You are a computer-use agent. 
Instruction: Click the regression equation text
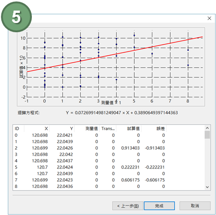[122, 113]
